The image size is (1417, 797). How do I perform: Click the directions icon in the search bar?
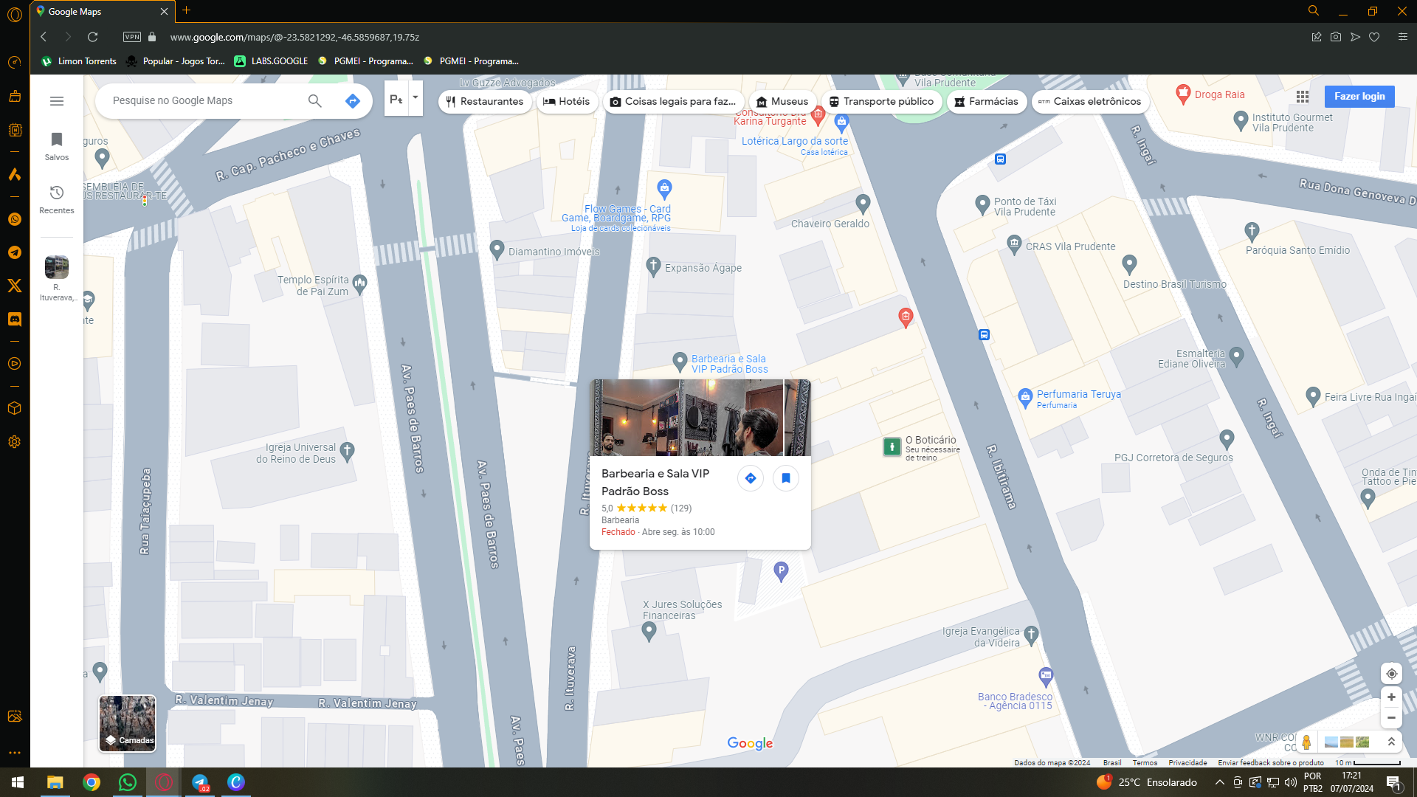pyautogui.click(x=353, y=101)
